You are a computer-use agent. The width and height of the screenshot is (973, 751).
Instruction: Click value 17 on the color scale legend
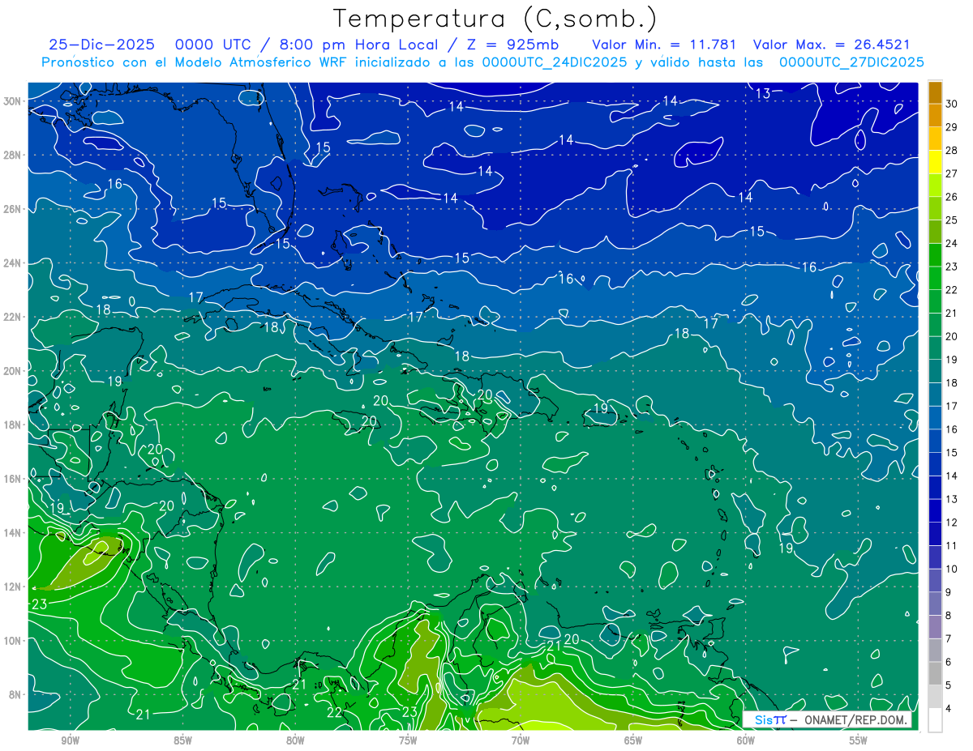[x=952, y=406]
